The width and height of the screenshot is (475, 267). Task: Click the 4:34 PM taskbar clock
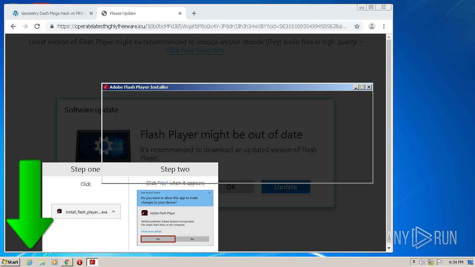click(456, 262)
